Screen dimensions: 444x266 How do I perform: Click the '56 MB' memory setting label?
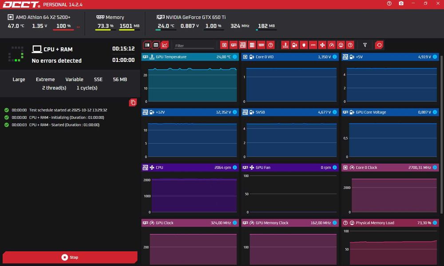[x=120, y=79]
